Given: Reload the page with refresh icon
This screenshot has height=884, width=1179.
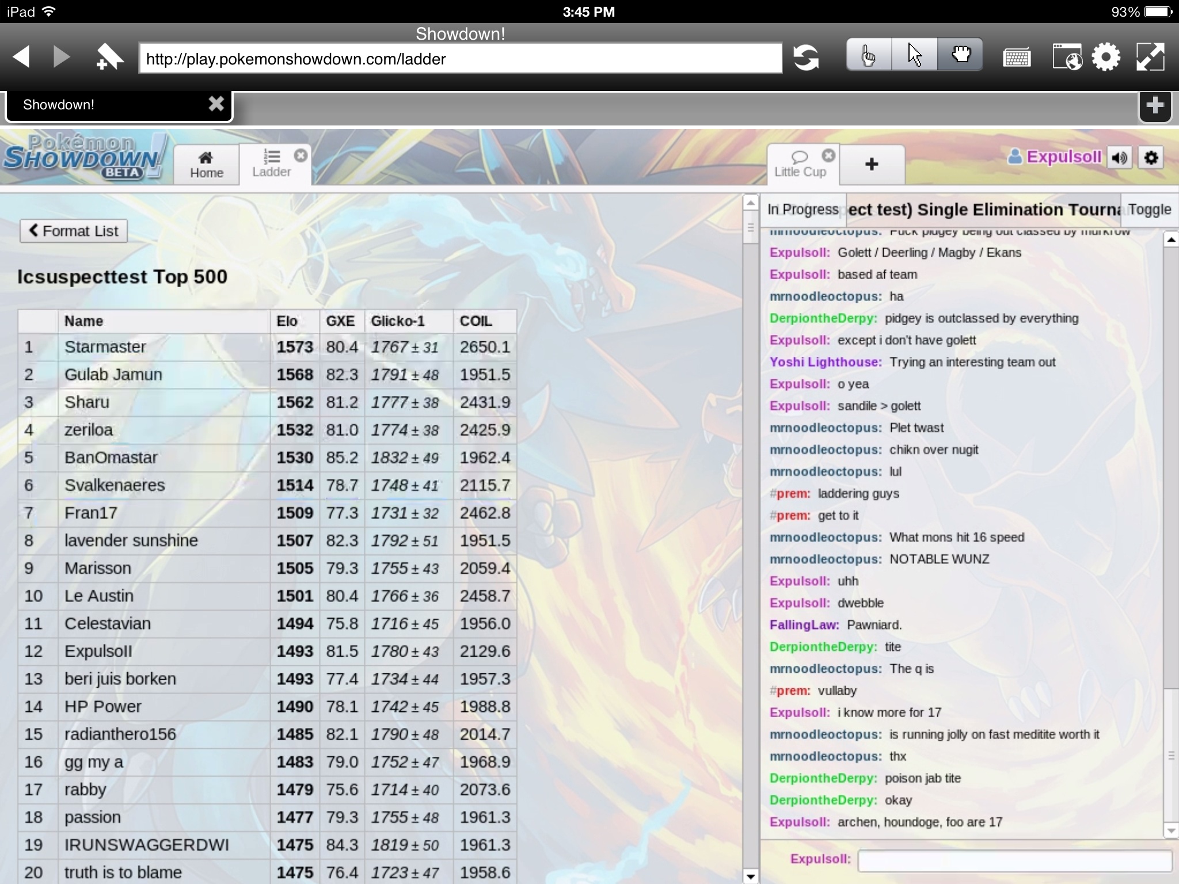Looking at the screenshot, I should (806, 58).
